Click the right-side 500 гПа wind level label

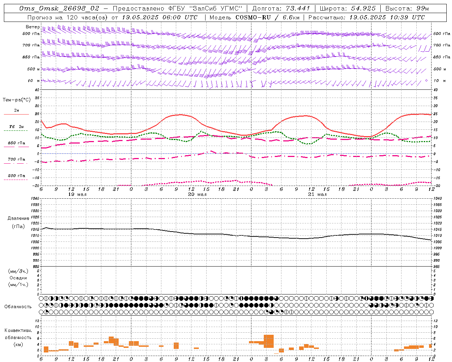442,34
